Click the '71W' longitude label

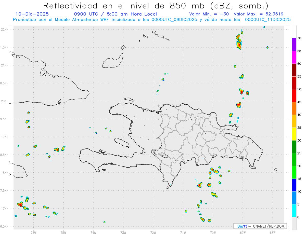click(183, 232)
